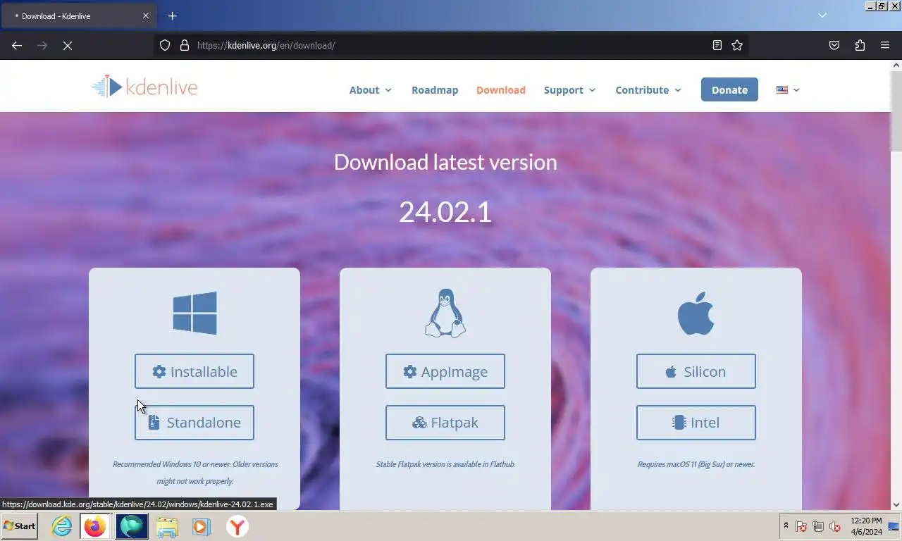Expand the Support menu
Screen dimensions: 902x541
click(569, 90)
